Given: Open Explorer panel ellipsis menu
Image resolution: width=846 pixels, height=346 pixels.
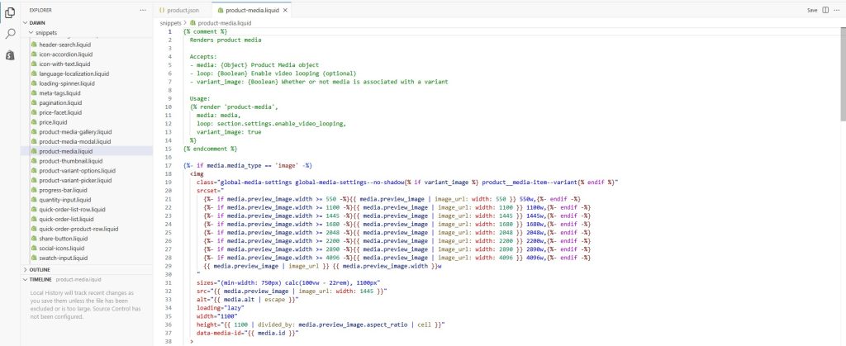Looking at the screenshot, I should point(143,10).
